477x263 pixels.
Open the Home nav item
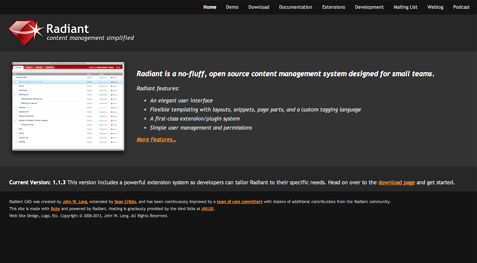(210, 7)
